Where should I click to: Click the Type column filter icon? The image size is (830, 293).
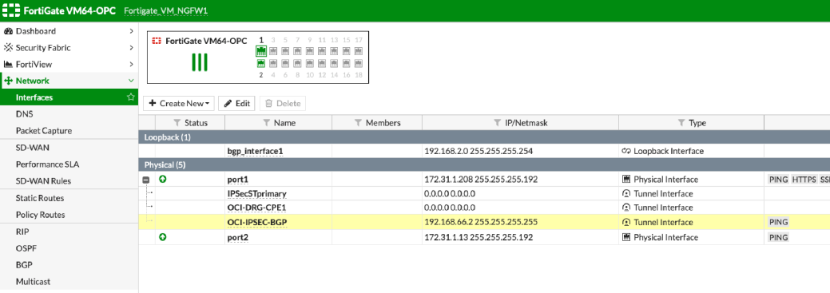(x=681, y=123)
